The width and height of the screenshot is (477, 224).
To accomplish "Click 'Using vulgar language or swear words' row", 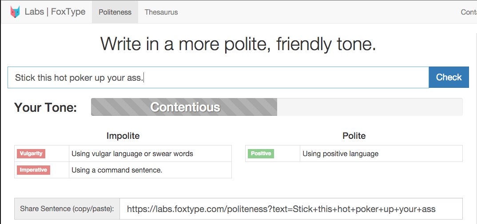I will pyautogui.click(x=132, y=154).
